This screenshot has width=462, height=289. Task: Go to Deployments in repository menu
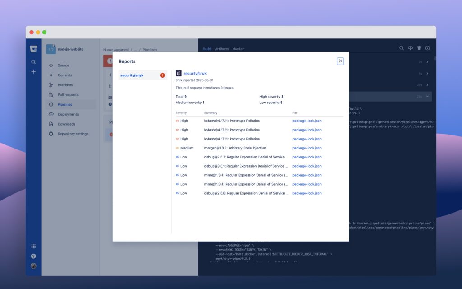[68, 114]
